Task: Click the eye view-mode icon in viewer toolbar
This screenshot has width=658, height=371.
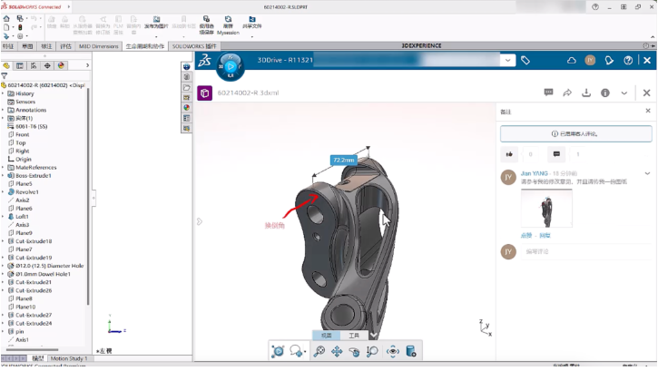Action: coord(393,351)
